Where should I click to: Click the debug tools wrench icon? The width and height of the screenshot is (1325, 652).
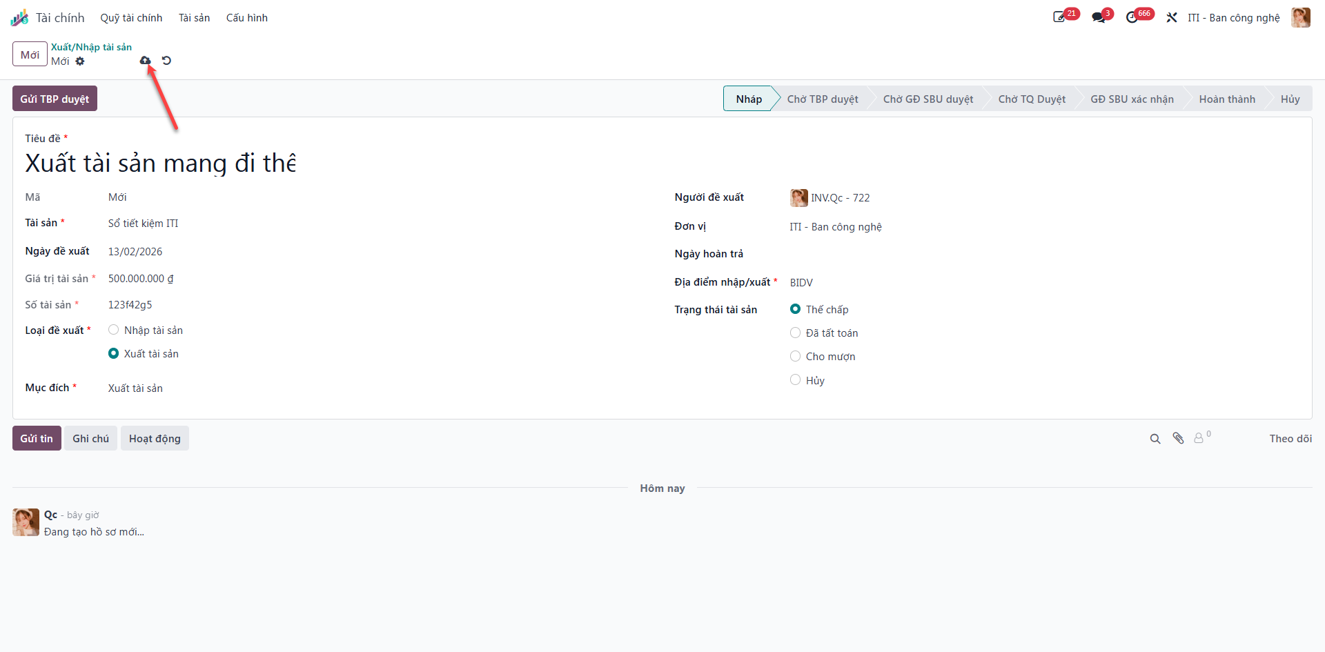(x=1172, y=17)
